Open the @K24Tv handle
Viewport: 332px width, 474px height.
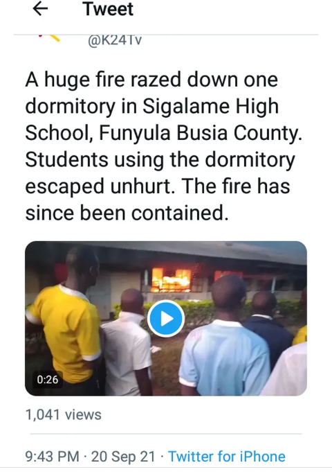[x=115, y=40]
